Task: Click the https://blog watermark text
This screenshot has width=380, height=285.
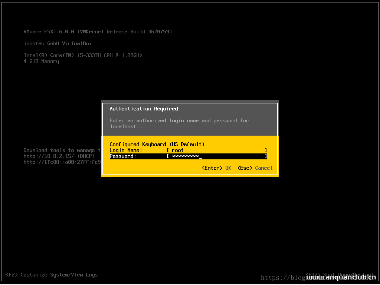Action: pyautogui.click(x=282, y=277)
